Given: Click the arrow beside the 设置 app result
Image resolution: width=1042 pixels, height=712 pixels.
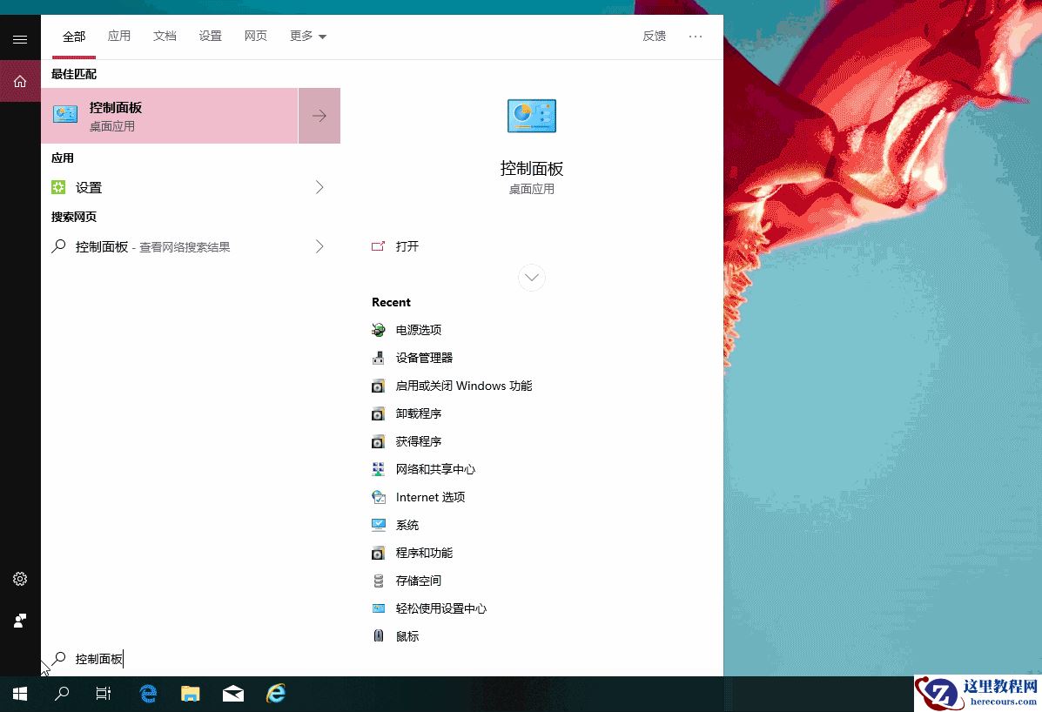Looking at the screenshot, I should (x=319, y=187).
